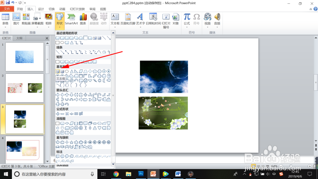Click the Header and Footer icon
318x179 pixels.
[x=128, y=19]
